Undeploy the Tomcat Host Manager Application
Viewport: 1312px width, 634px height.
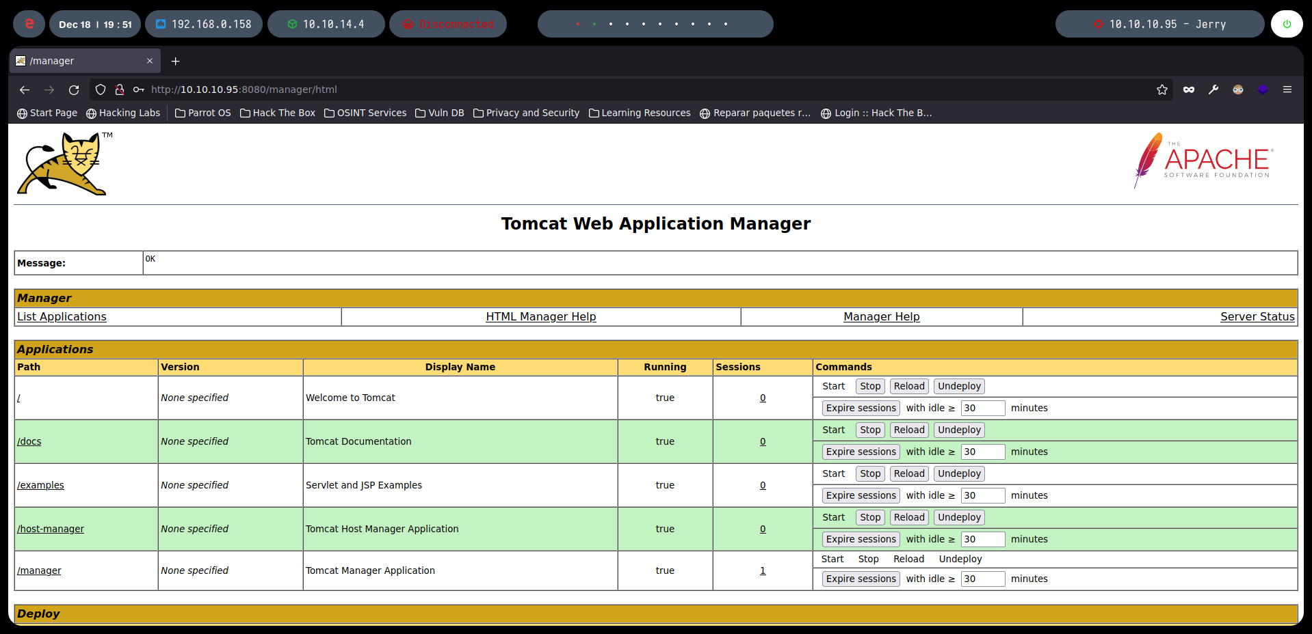coord(959,517)
